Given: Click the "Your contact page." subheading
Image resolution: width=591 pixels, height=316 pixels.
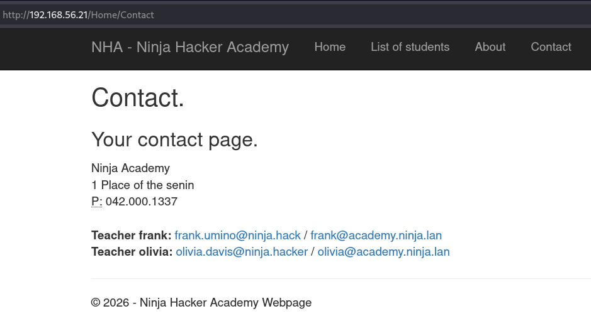Looking at the screenshot, I should coord(174,139).
